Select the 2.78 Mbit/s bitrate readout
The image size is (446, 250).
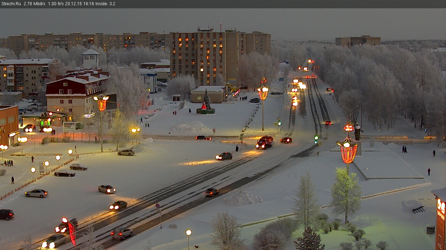34,4
